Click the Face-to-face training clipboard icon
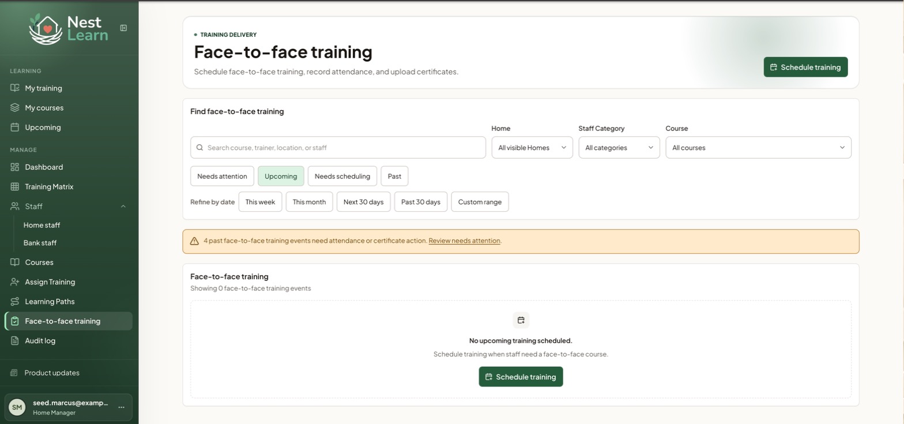904x424 pixels. click(15, 321)
